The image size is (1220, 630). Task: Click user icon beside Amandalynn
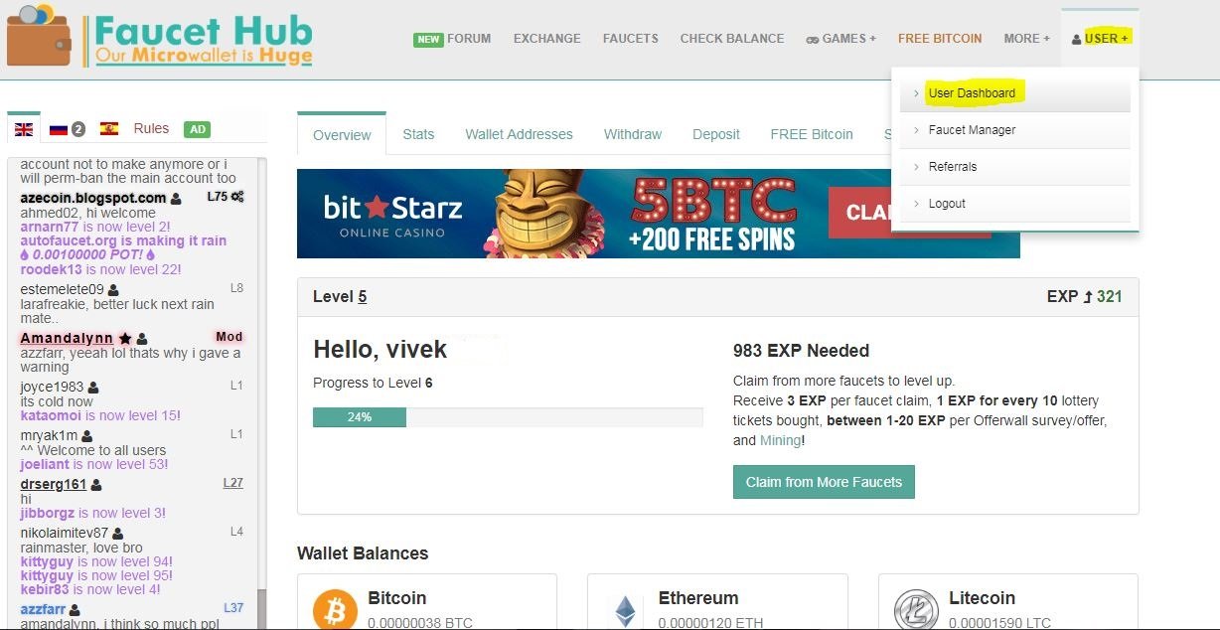tap(141, 339)
